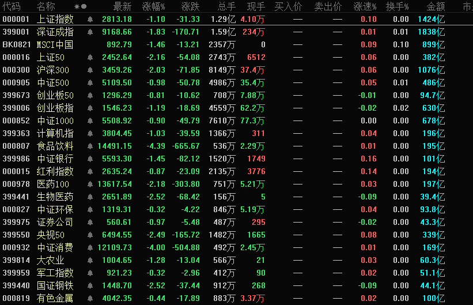
Task: Sort by the 卖出价 column header
Action: point(328,6)
